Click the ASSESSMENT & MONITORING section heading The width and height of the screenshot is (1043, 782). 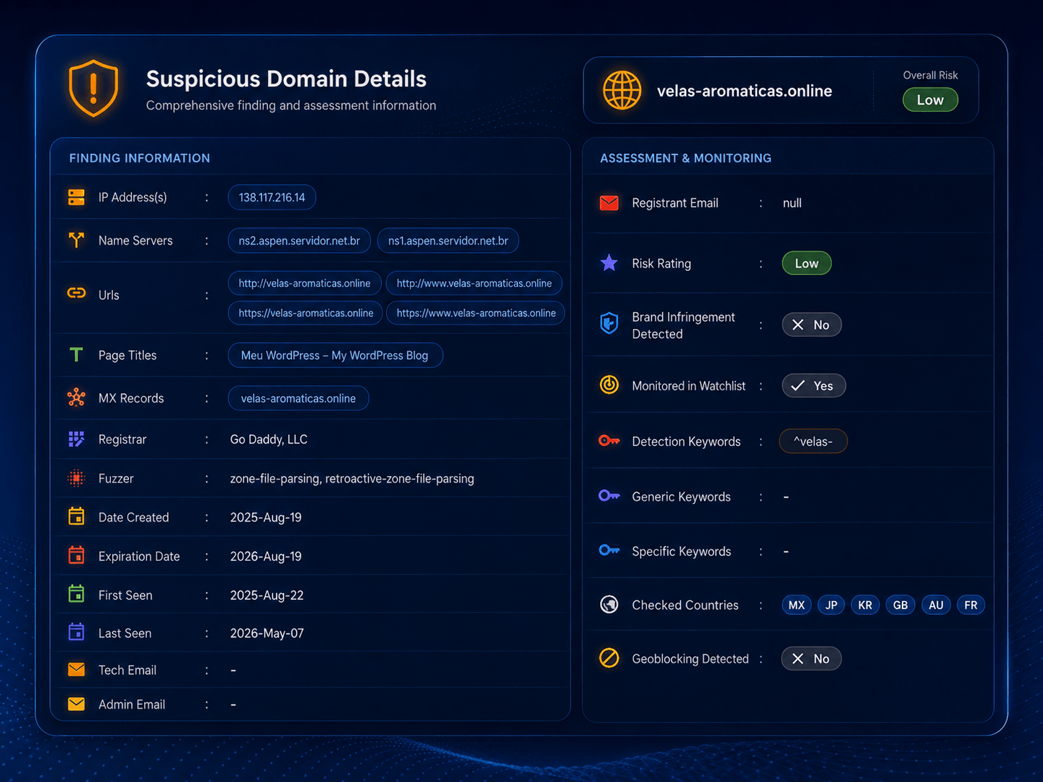pyautogui.click(x=686, y=158)
